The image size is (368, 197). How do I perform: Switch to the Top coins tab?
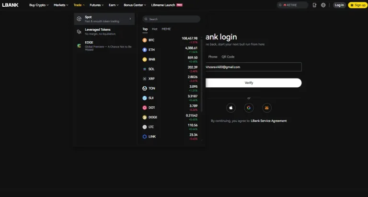point(145,29)
